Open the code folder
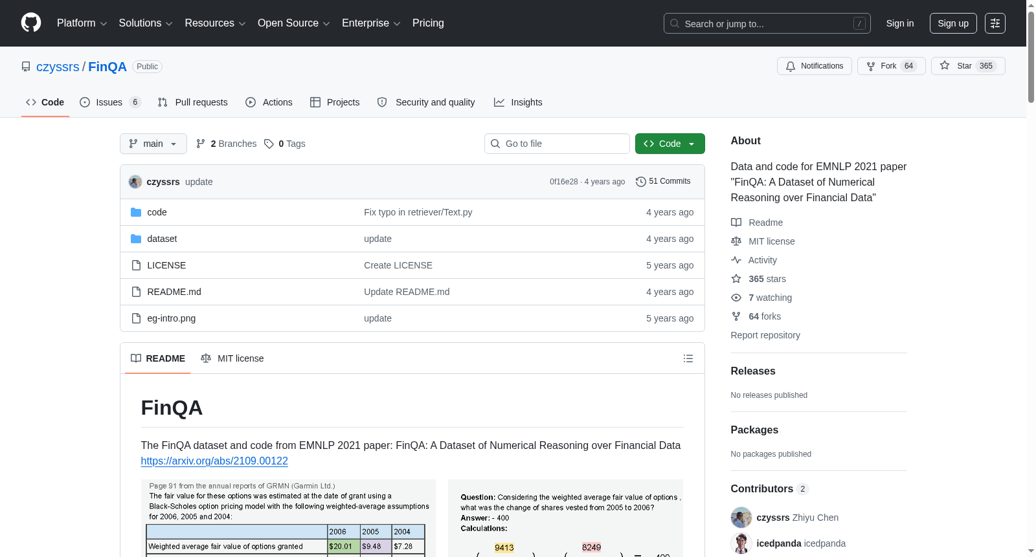The width and height of the screenshot is (1036, 557). [x=157, y=212]
